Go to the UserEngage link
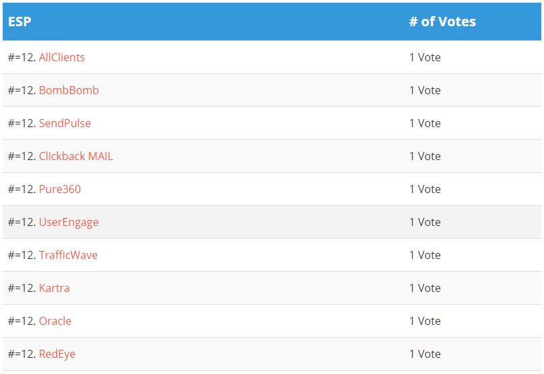 (69, 222)
